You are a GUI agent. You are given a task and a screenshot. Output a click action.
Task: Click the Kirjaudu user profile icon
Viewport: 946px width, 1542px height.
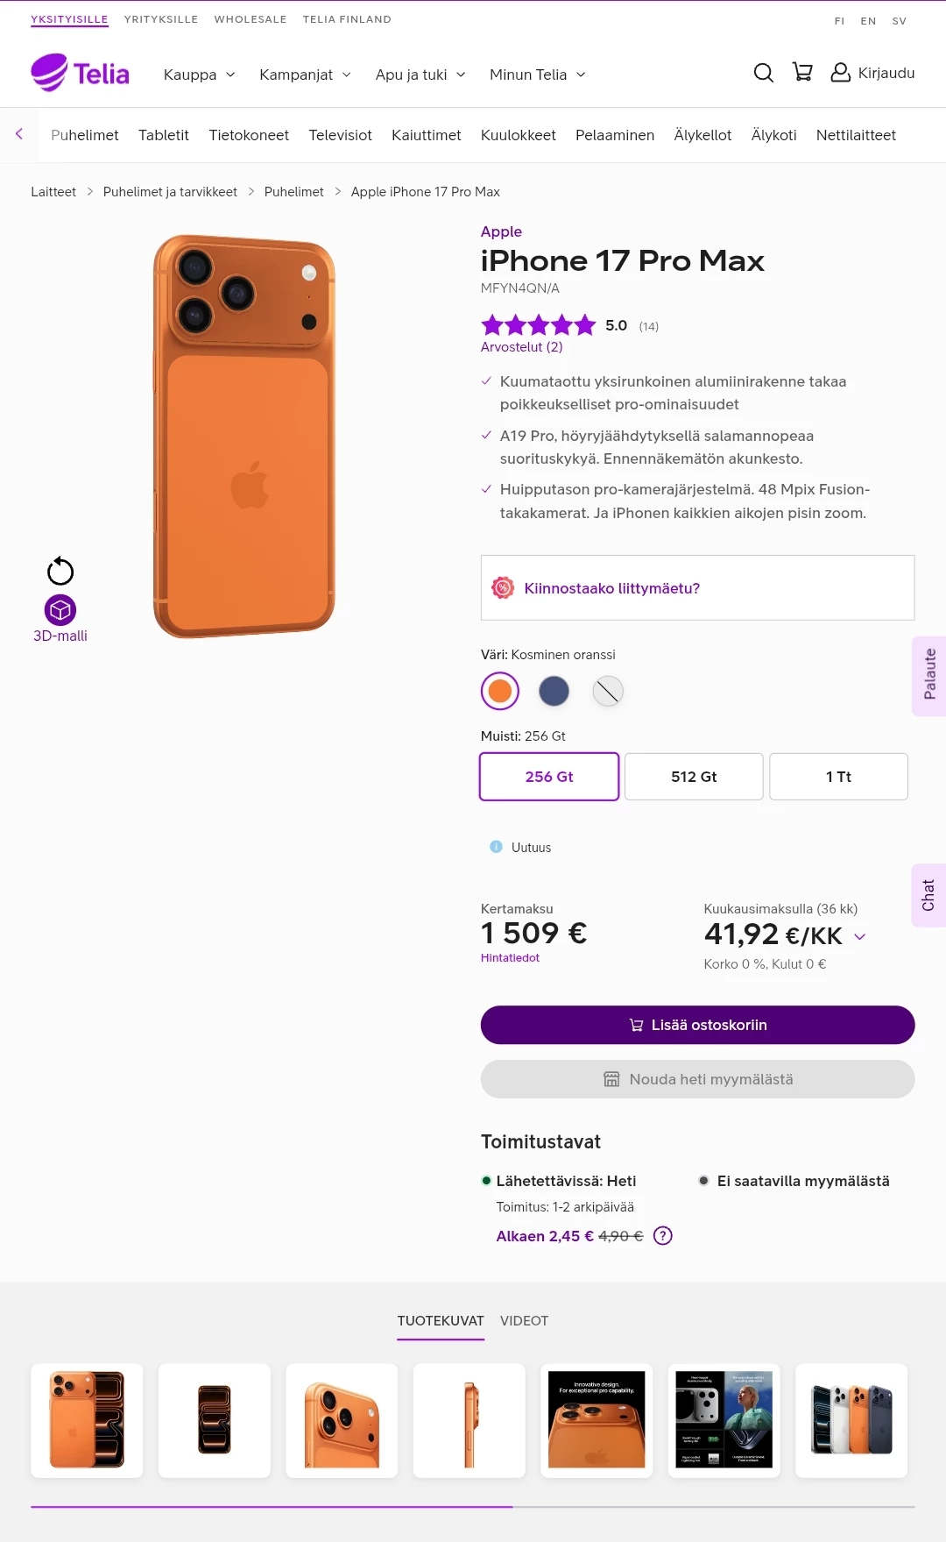[x=840, y=73]
